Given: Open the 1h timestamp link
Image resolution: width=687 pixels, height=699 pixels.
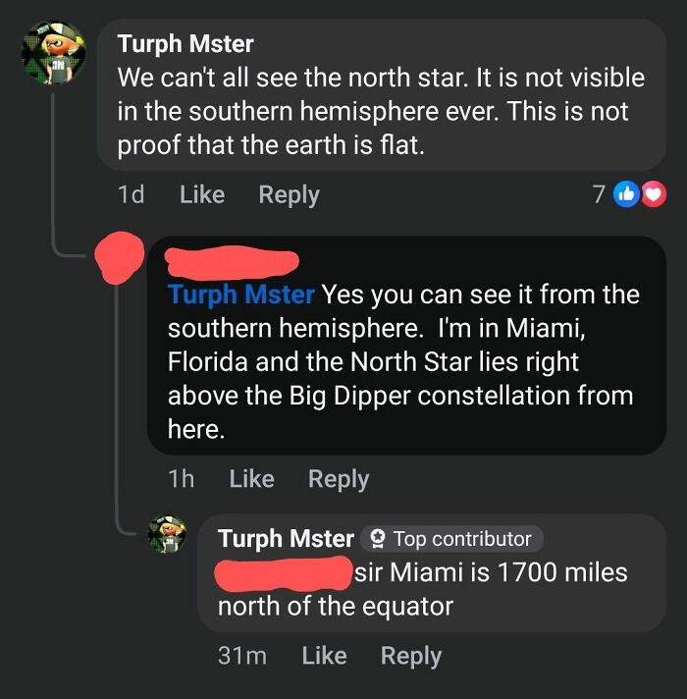Looking at the screenshot, I should [x=181, y=478].
